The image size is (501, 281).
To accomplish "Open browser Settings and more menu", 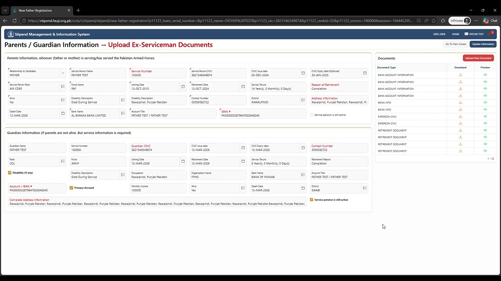I will (x=476, y=21).
